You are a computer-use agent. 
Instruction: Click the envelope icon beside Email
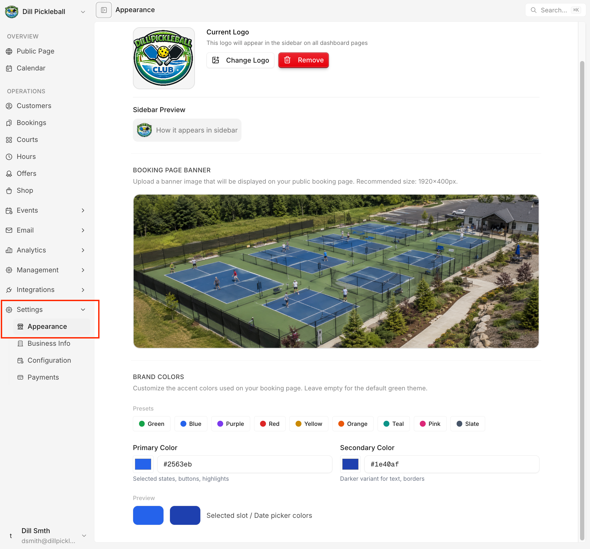[9, 230]
